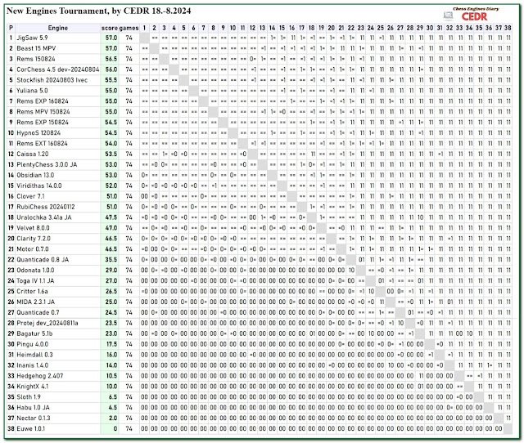Select engine name Velvet 8.0.0
This screenshot has height=443, width=524.
click(33, 228)
